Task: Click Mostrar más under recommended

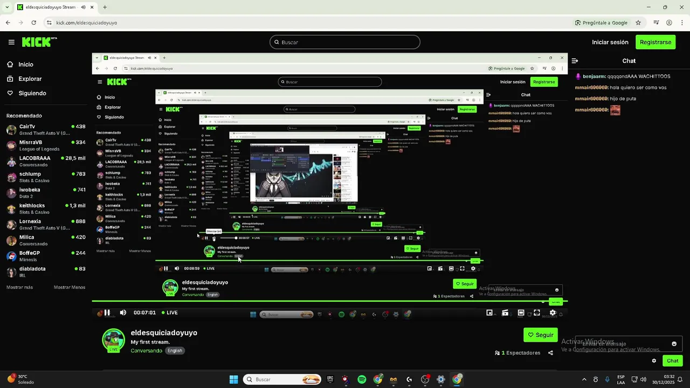Action: point(19,287)
